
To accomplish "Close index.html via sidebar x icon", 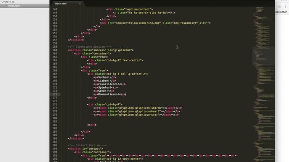I will (6, 6).
